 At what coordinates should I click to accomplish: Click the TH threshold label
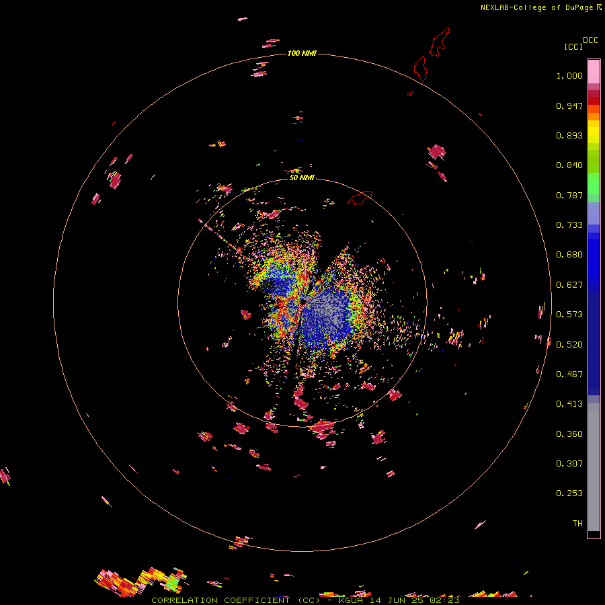[x=577, y=524]
